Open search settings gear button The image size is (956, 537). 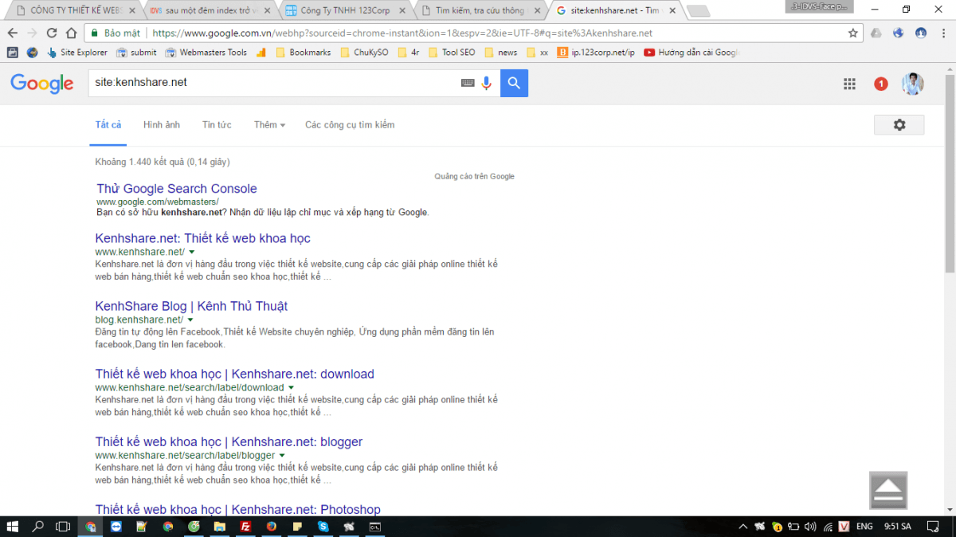click(899, 125)
